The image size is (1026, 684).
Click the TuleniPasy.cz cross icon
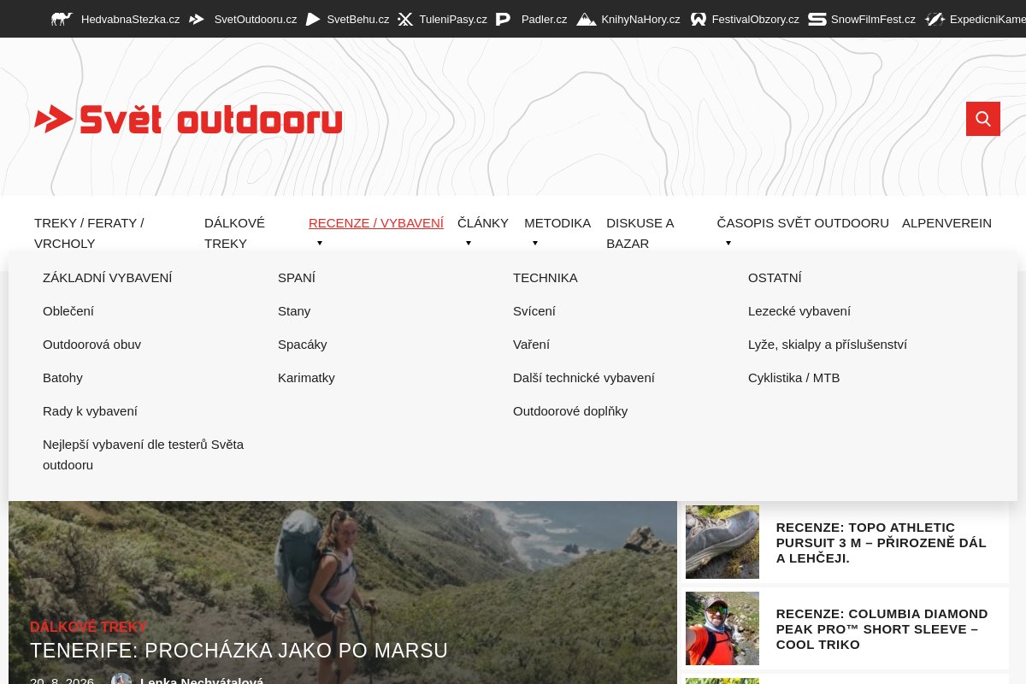click(x=405, y=19)
